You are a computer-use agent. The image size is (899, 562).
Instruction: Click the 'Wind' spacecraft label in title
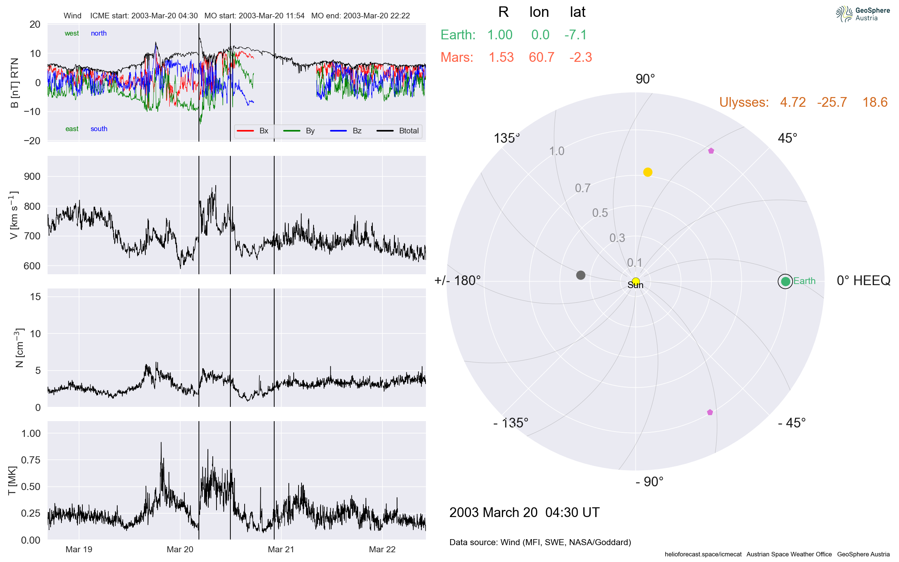[72, 16]
